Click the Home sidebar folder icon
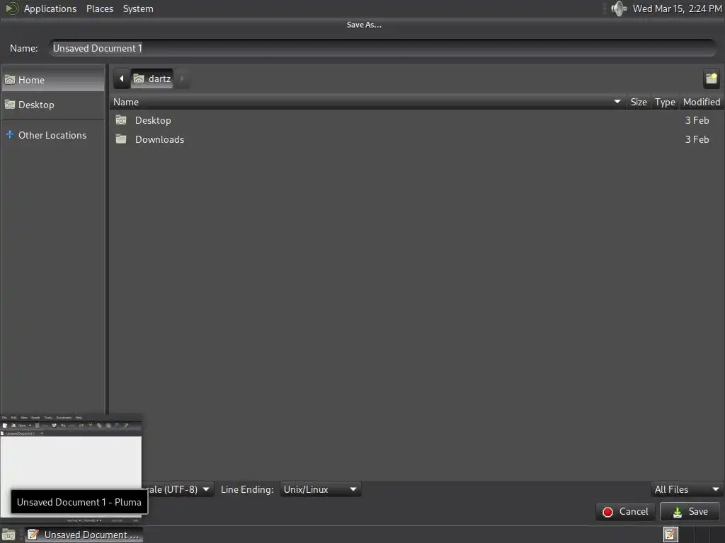This screenshot has width=725, height=543. point(10,80)
